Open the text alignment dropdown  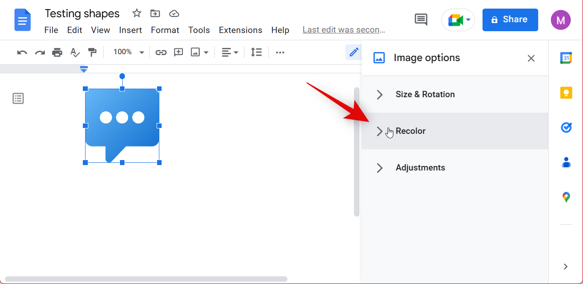[x=230, y=52]
